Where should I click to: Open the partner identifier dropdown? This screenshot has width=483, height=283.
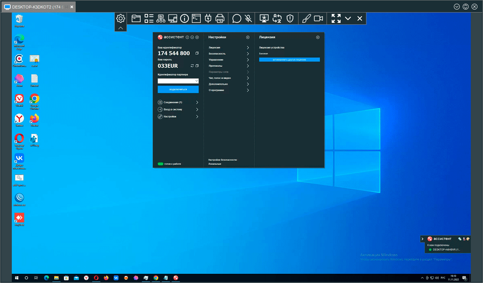[x=196, y=81]
